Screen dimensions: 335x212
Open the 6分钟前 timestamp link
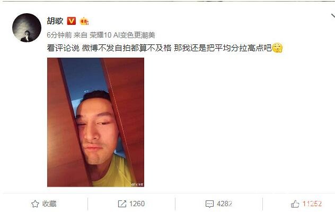[59, 35]
